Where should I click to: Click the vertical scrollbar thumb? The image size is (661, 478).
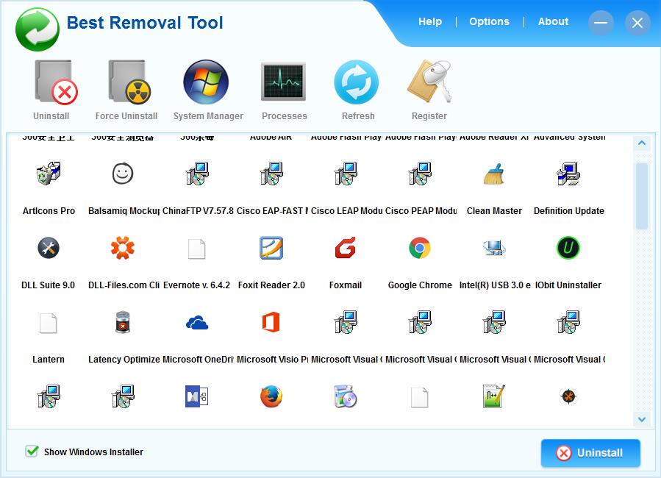coord(642,196)
